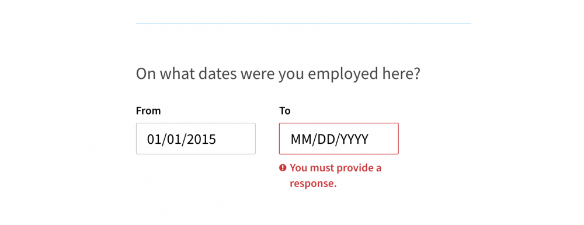Place cursor on MM in To placeholder

[298, 139]
